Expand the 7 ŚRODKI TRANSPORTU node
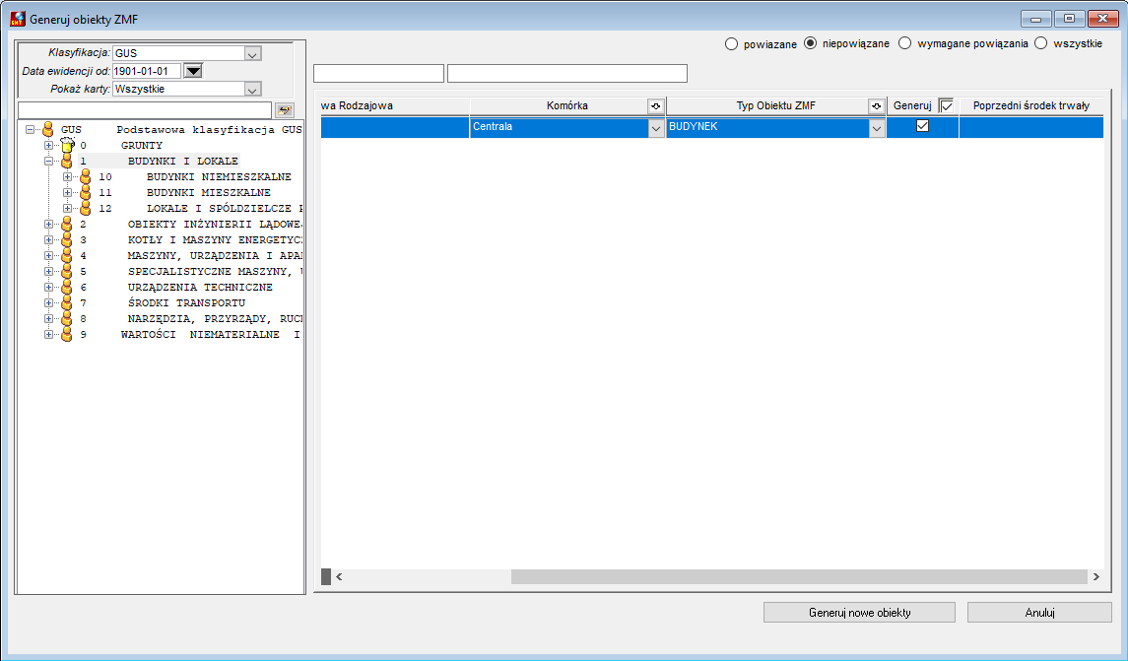1128x661 pixels. (x=48, y=302)
